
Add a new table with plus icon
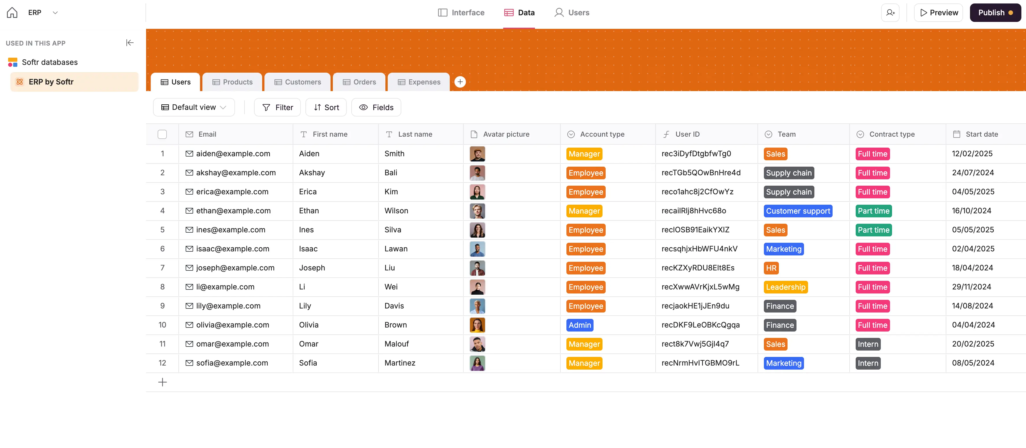point(460,82)
